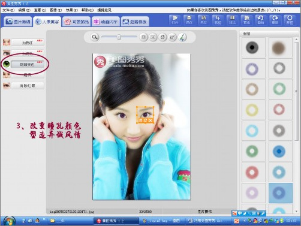Undo the last edit with the 撤销 icon

pos(261,20)
